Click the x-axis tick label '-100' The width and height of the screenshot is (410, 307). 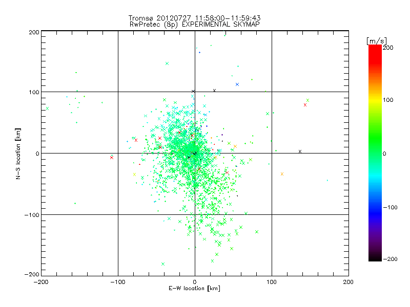(x=118, y=282)
